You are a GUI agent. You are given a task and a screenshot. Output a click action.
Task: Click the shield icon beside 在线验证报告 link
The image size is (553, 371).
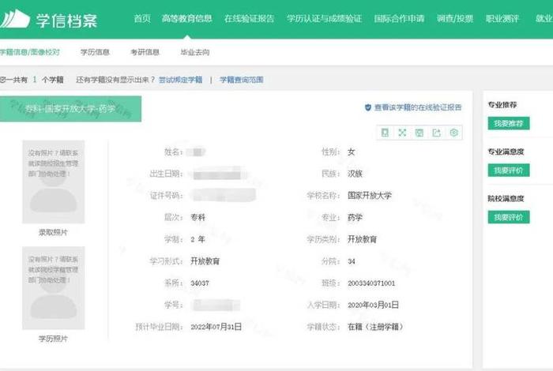tap(368, 107)
